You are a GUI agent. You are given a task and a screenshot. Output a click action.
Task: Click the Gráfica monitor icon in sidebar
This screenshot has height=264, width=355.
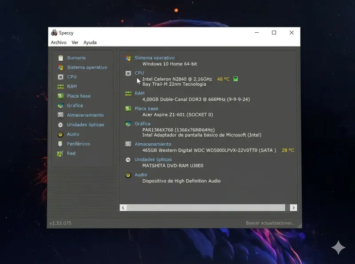pos(60,106)
